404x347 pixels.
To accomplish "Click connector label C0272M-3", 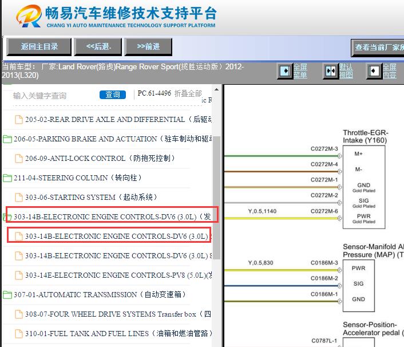I will tap(324, 149).
